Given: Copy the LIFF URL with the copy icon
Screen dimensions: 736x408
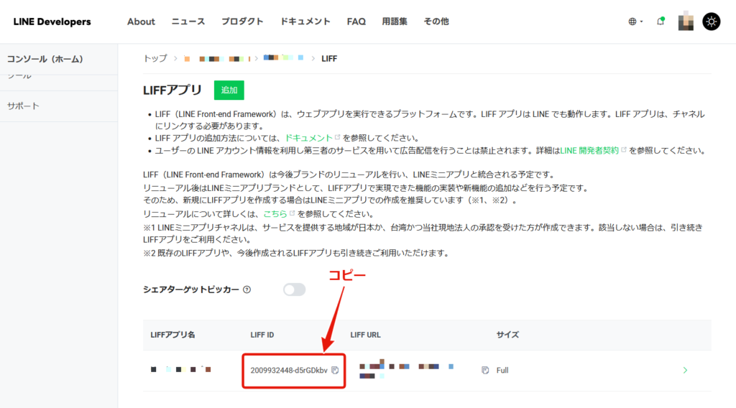Looking at the screenshot, I should click(x=485, y=371).
